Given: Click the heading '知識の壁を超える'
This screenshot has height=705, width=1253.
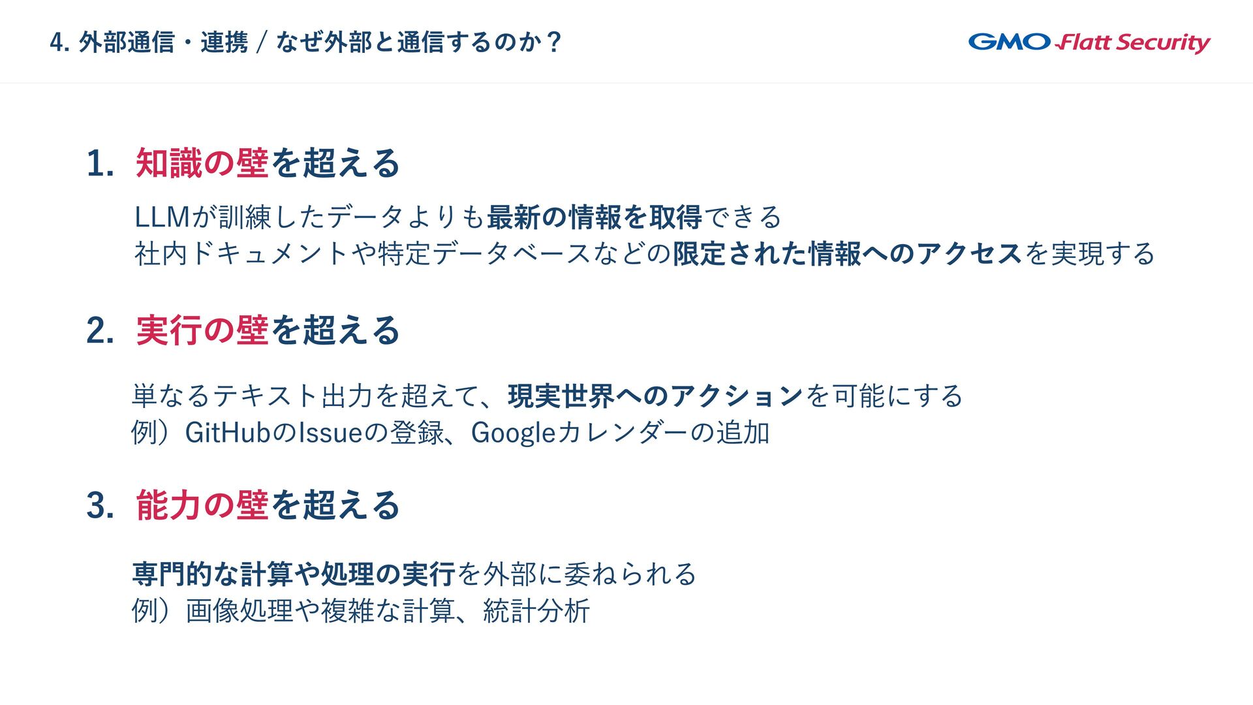Looking at the screenshot, I should tap(268, 163).
